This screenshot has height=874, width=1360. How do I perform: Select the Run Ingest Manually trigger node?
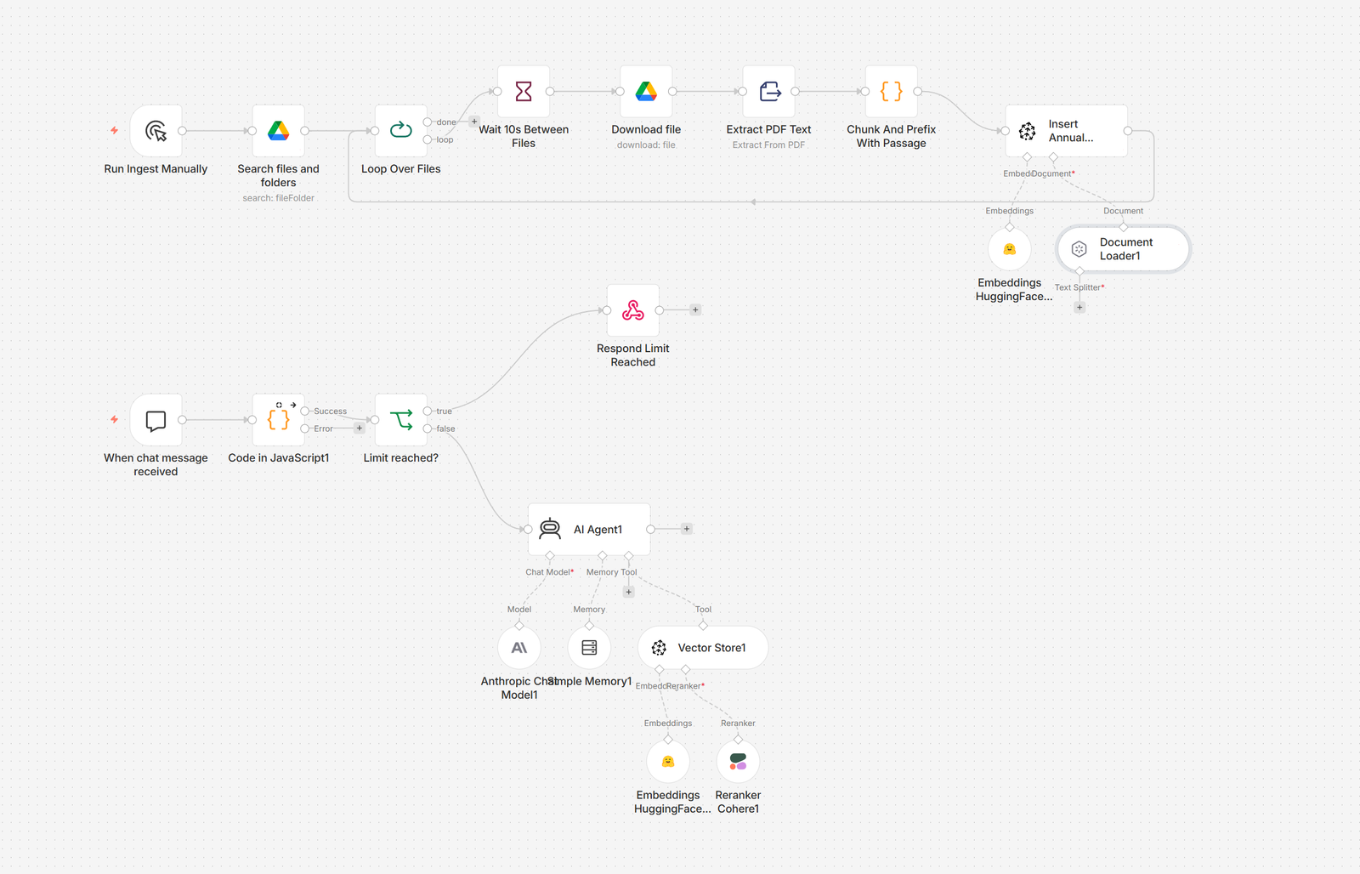pyautogui.click(x=156, y=131)
